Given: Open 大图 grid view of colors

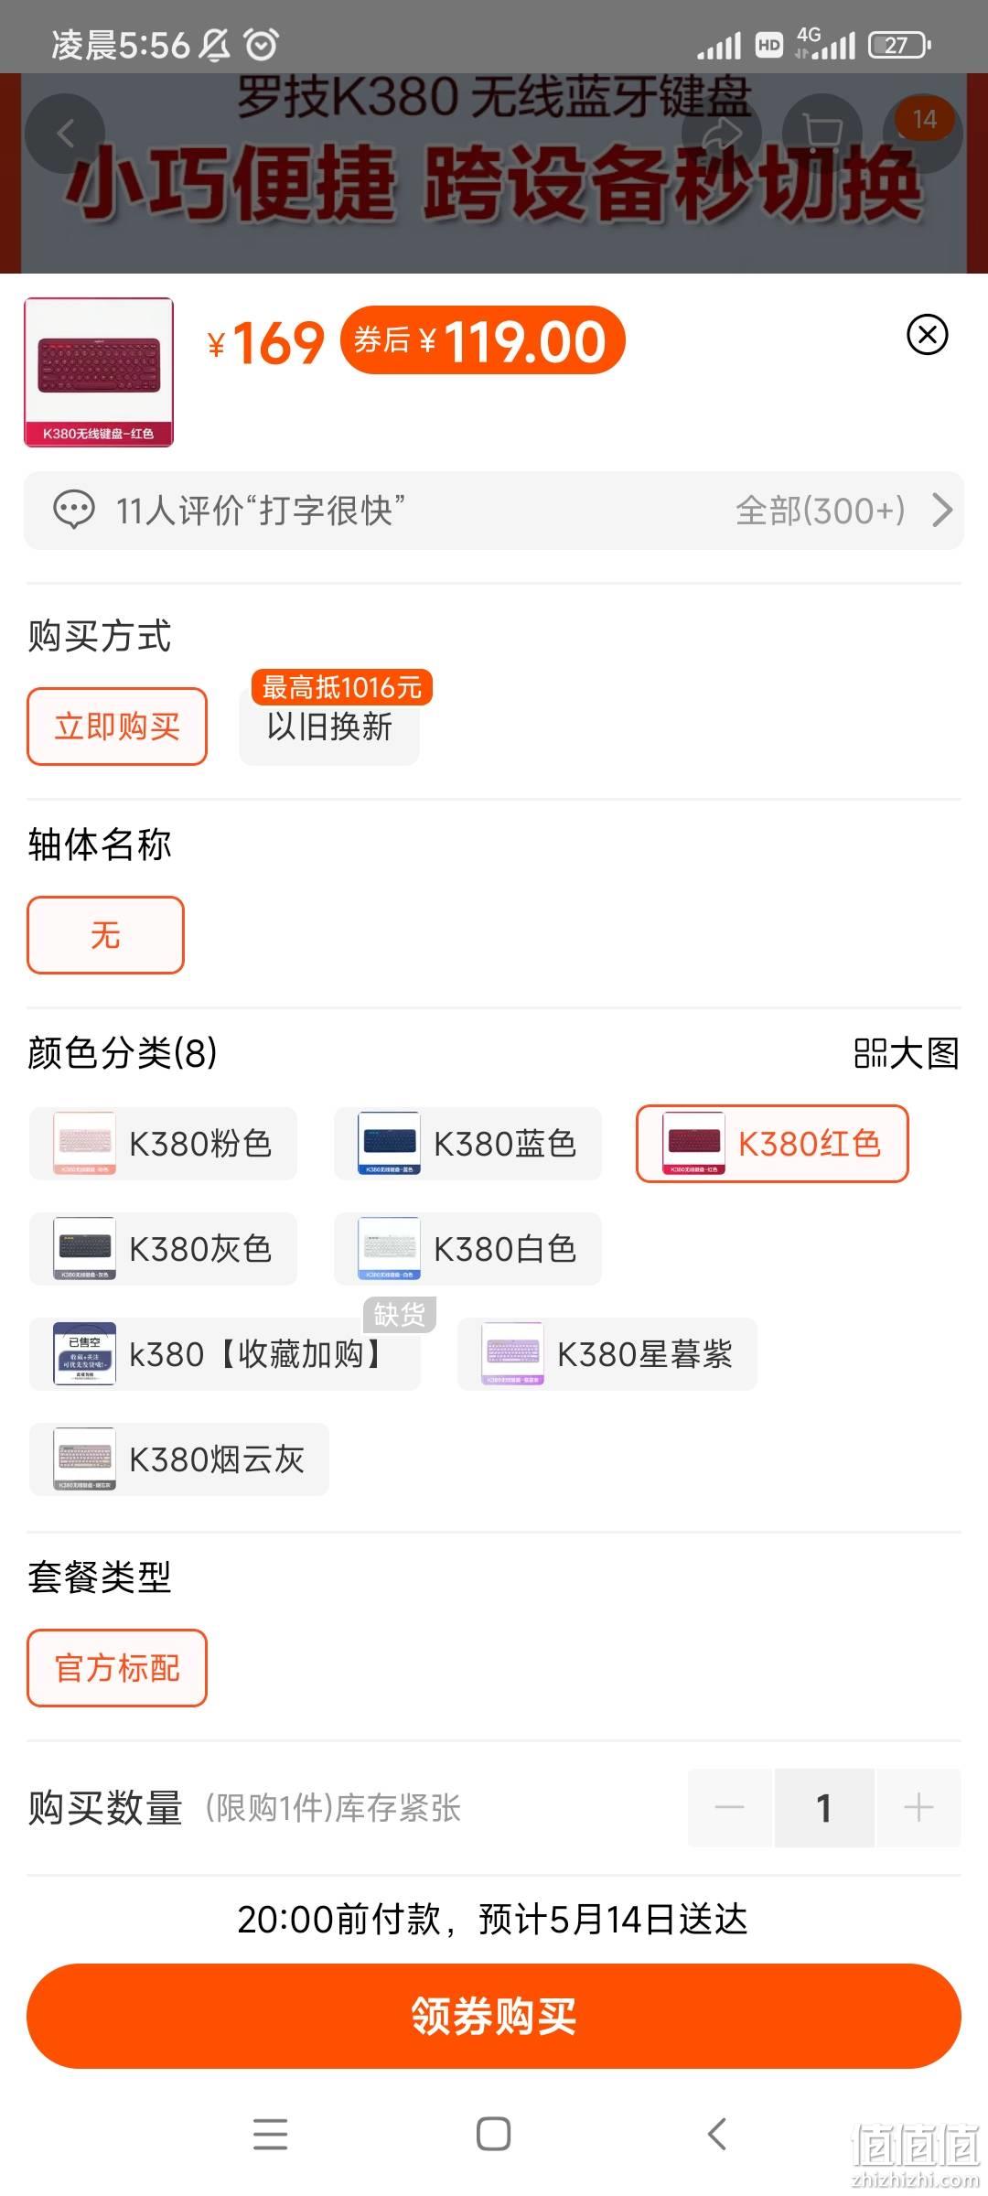Looking at the screenshot, I should [x=906, y=1053].
